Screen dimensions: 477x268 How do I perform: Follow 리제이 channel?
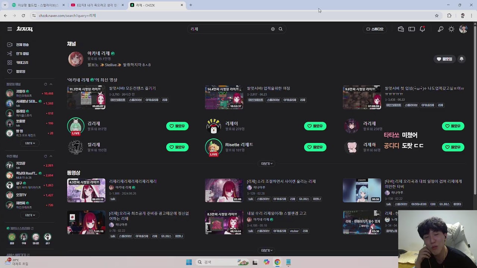[315, 126]
